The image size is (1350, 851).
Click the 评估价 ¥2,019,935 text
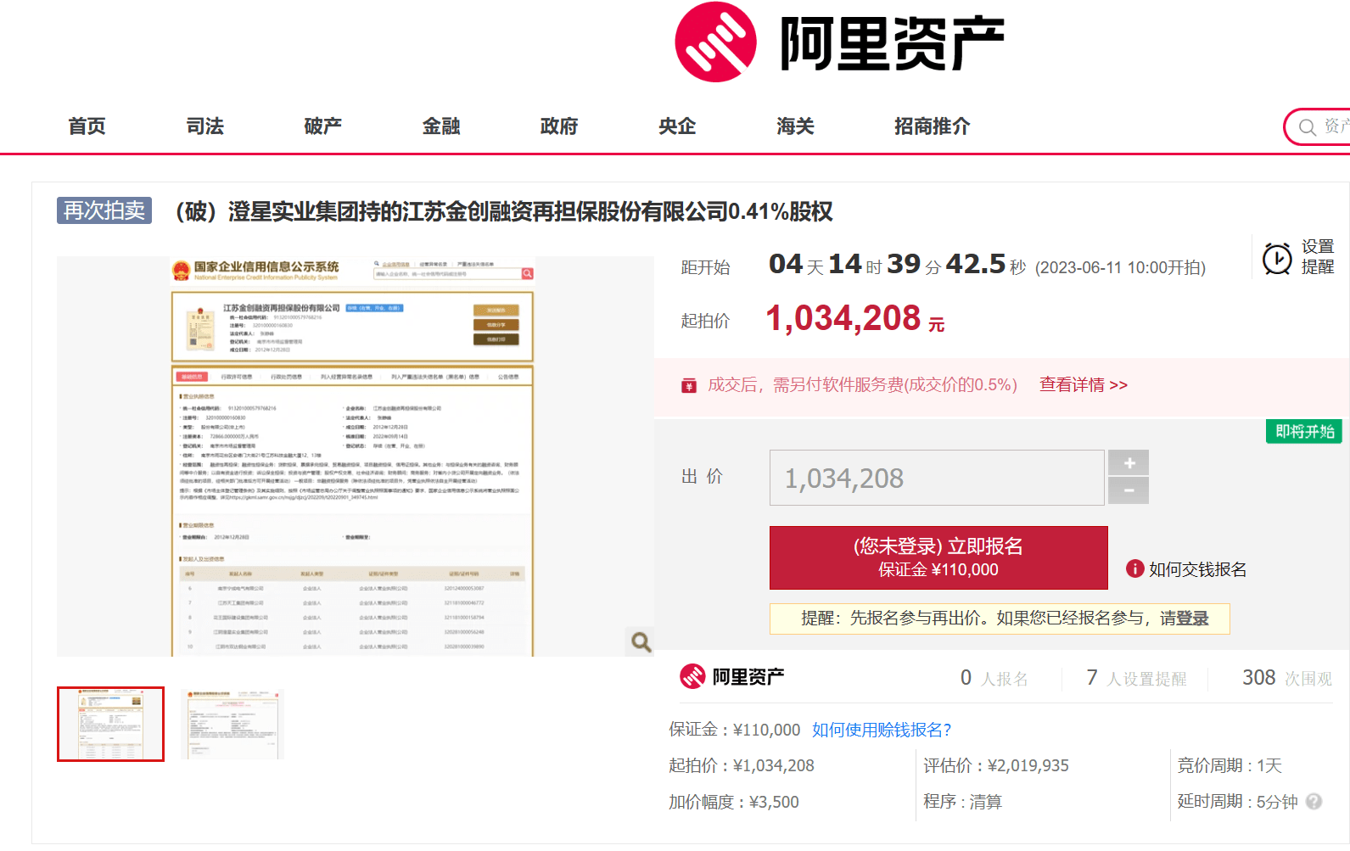coord(996,765)
